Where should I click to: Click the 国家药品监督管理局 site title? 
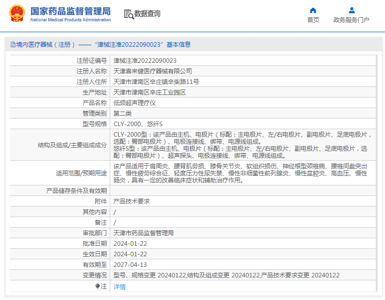pos(70,11)
